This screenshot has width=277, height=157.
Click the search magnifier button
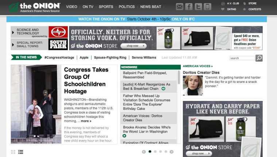[x=259, y=58]
